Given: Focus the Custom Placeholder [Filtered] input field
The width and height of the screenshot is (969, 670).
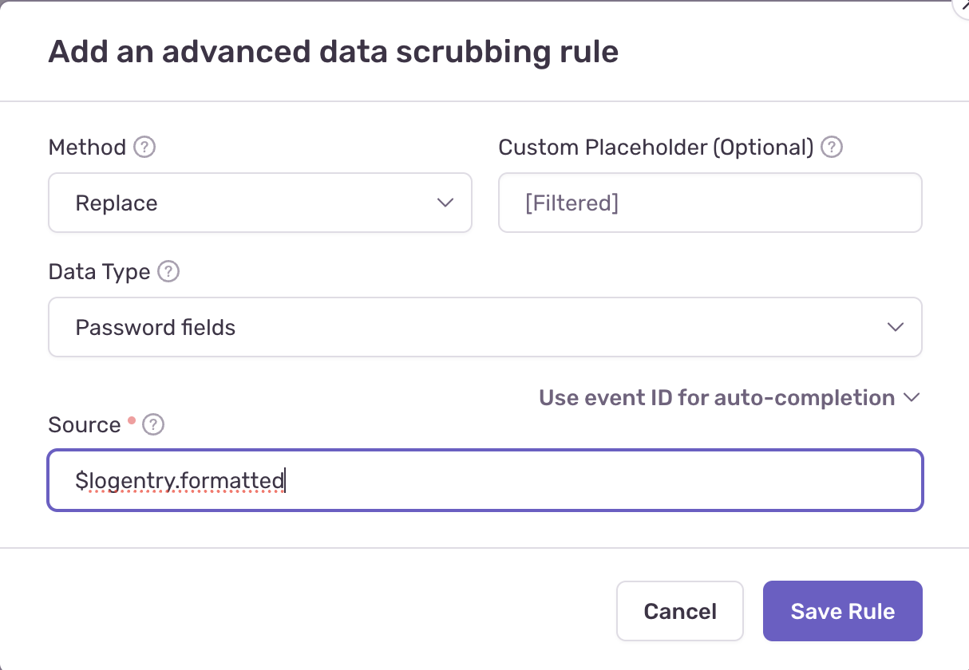Looking at the screenshot, I should pos(710,203).
